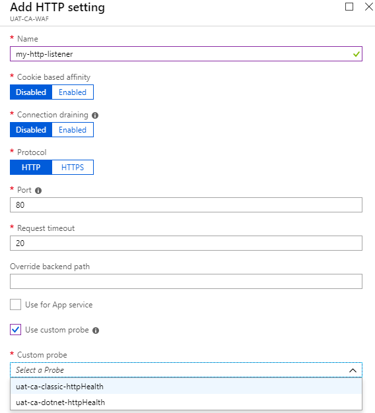Click the Override backend path field
The width and height of the screenshot is (375, 413).
click(186, 281)
